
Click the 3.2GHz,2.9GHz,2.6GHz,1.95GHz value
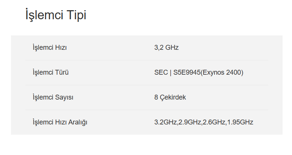(204, 122)
